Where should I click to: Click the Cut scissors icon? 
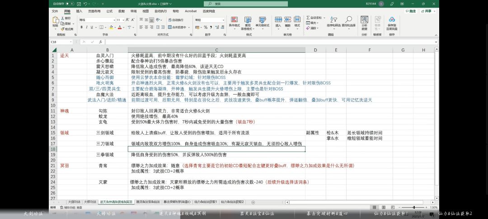point(62,18)
